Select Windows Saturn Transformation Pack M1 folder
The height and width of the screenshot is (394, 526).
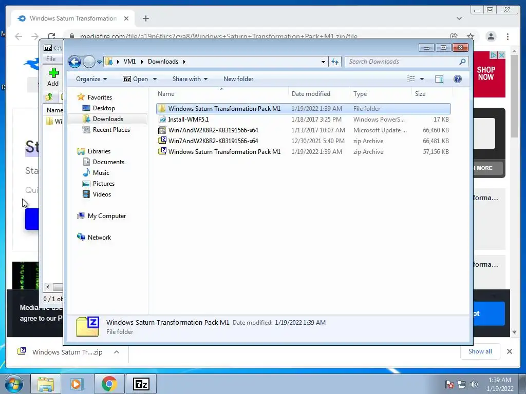pyautogui.click(x=303, y=109)
